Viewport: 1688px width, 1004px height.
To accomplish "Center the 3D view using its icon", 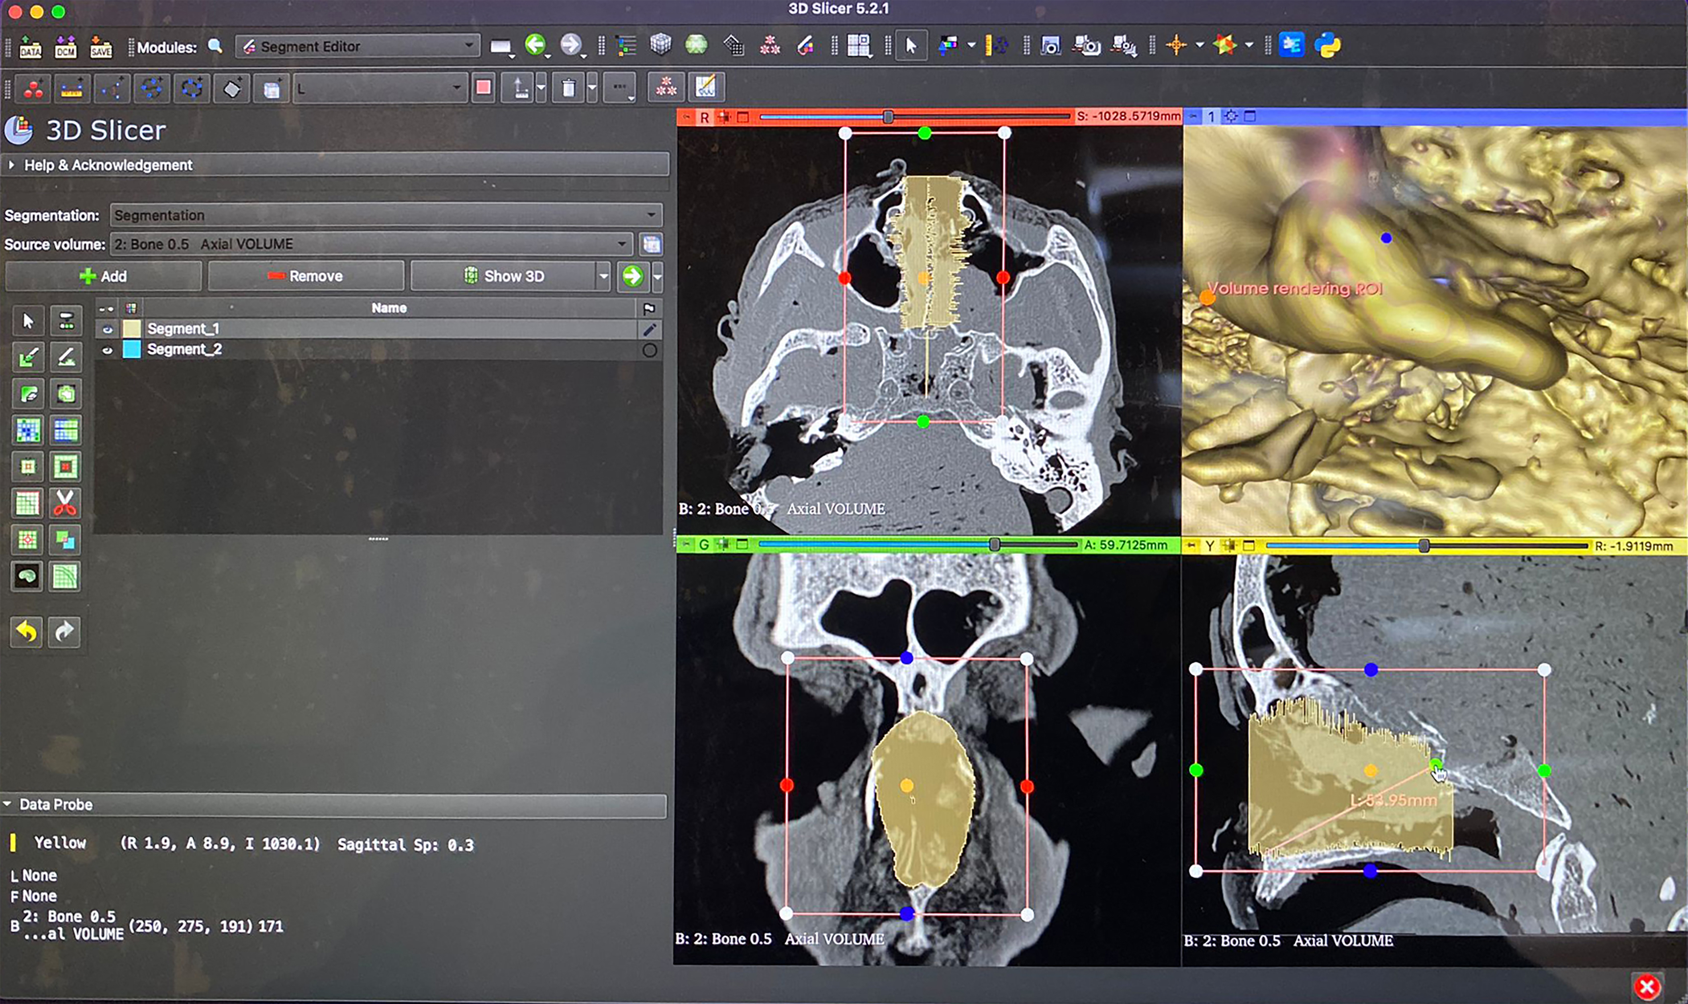I will click(x=1231, y=116).
